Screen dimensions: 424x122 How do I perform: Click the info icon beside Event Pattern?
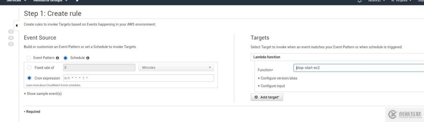pos(57,58)
